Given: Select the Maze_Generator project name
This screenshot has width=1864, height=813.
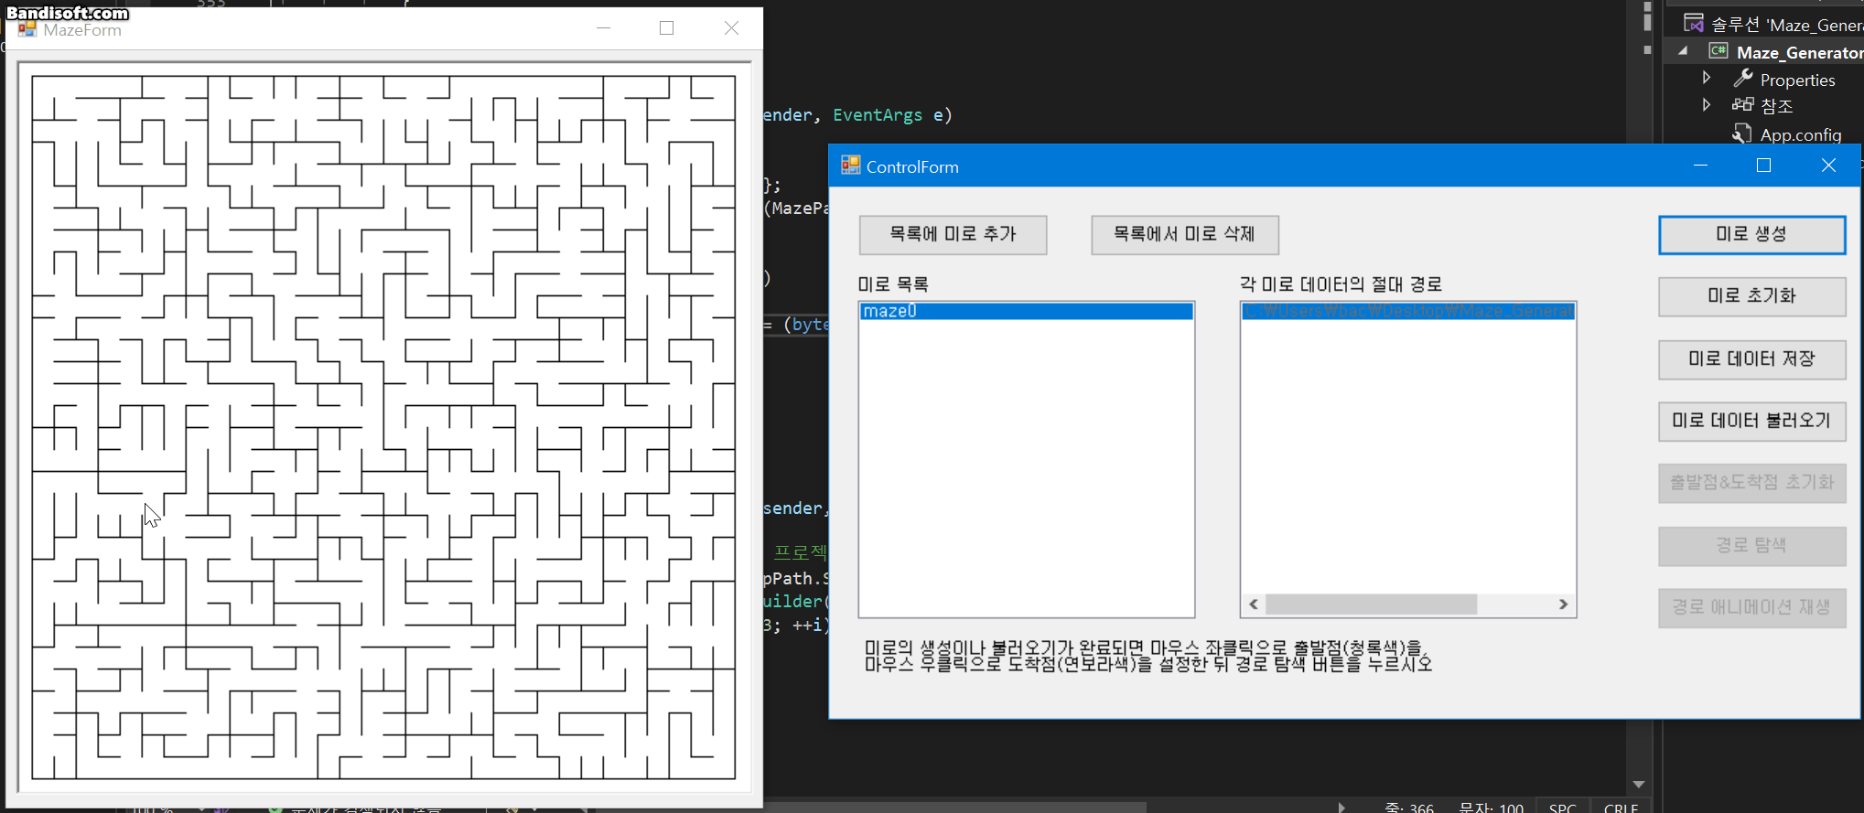Looking at the screenshot, I should 1800,53.
